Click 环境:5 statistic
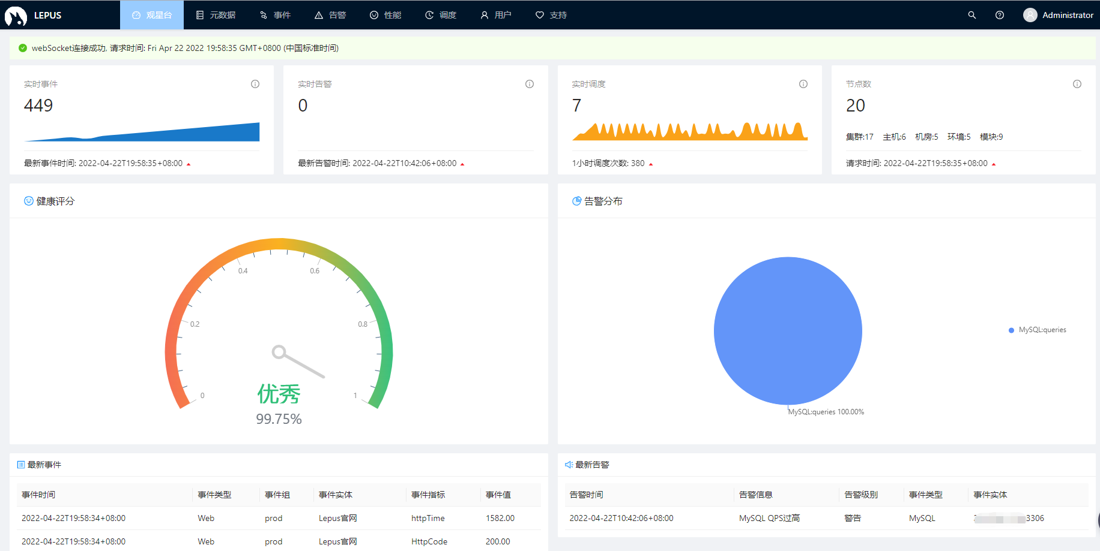The width and height of the screenshot is (1100, 551). tap(959, 137)
